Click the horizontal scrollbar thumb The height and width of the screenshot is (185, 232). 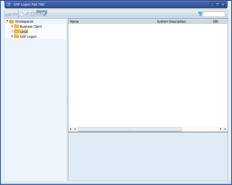click(x=130, y=129)
